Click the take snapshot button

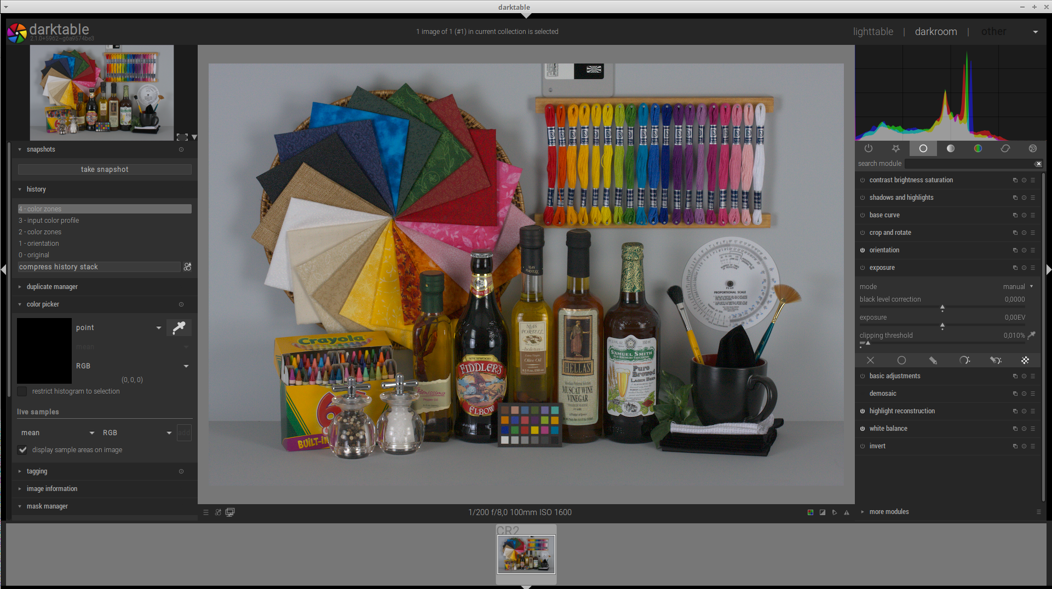click(105, 170)
